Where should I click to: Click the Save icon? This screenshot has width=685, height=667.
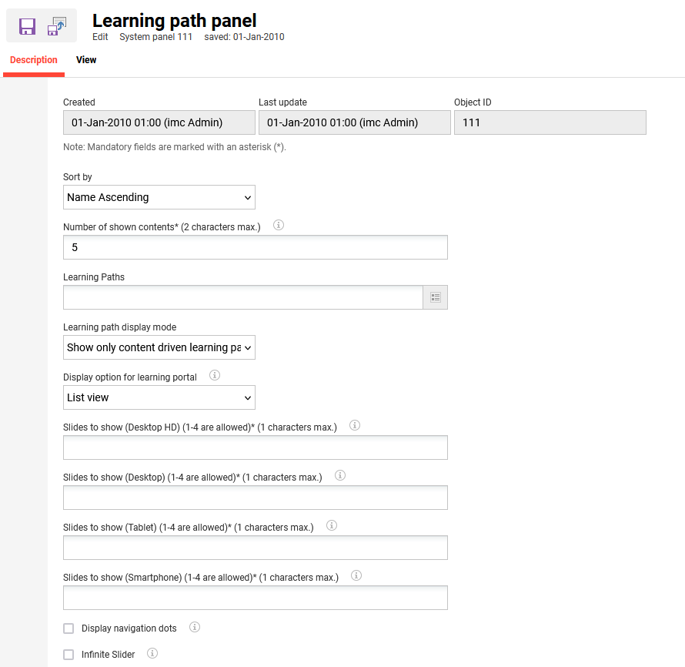click(27, 27)
